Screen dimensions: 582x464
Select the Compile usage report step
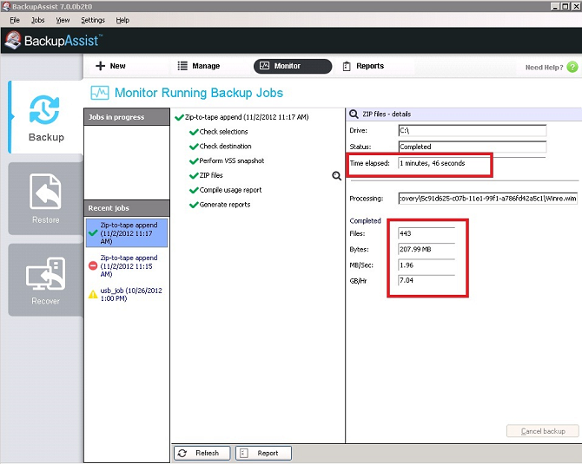click(230, 190)
